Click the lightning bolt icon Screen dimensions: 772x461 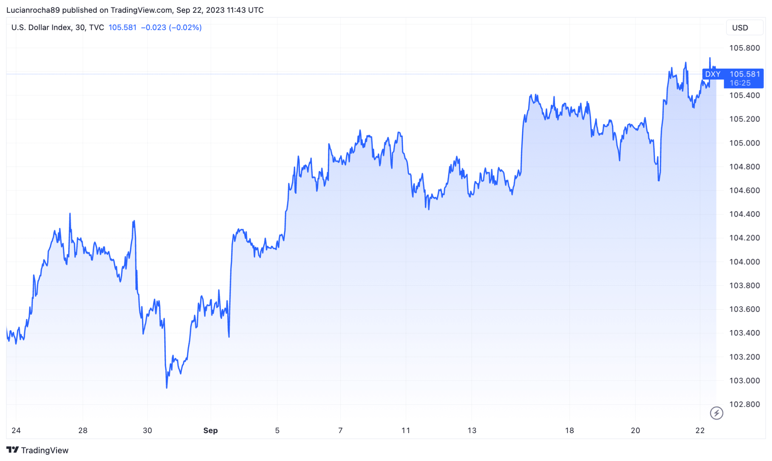tap(716, 413)
